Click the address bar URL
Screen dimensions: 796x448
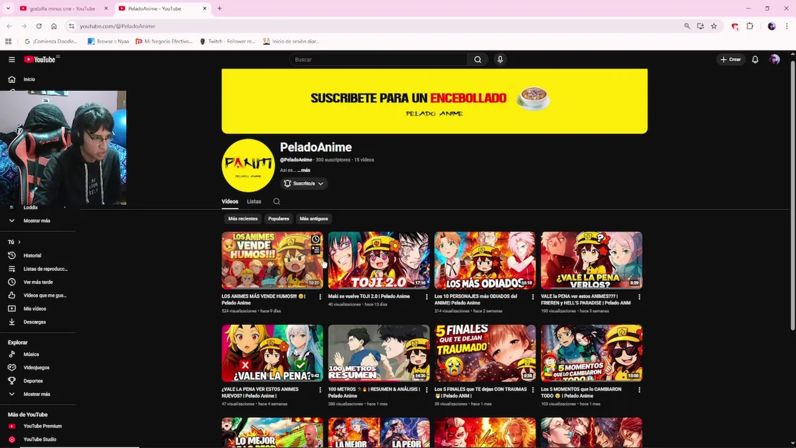click(x=118, y=26)
